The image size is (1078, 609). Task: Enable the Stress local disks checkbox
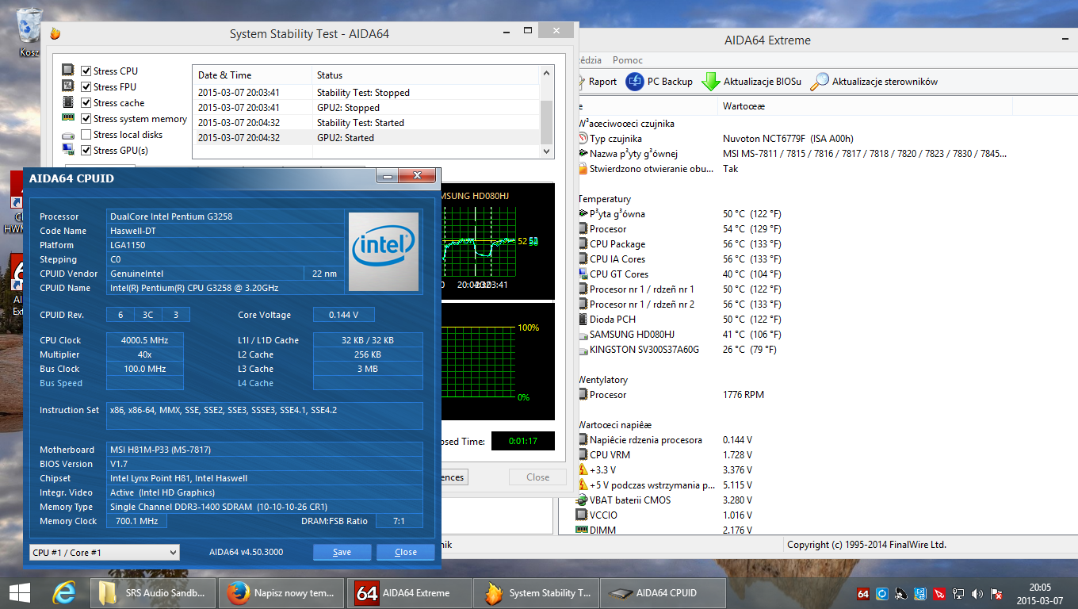point(86,135)
